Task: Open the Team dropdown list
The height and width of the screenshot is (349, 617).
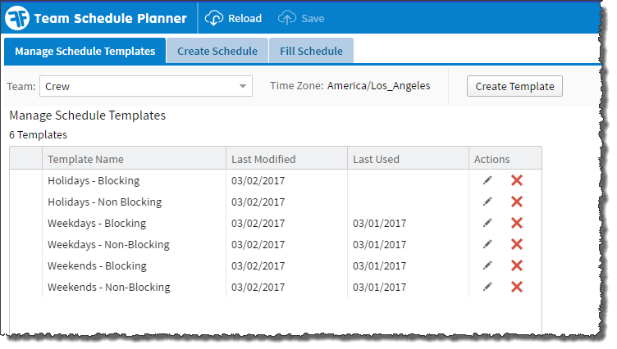Action: tap(244, 86)
